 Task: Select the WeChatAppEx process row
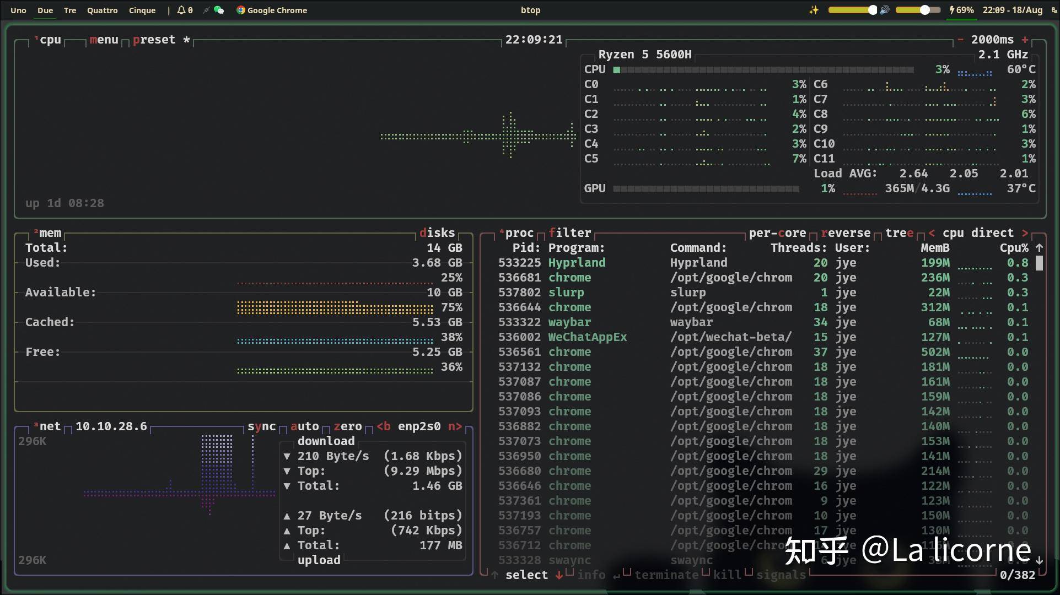point(763,337)
